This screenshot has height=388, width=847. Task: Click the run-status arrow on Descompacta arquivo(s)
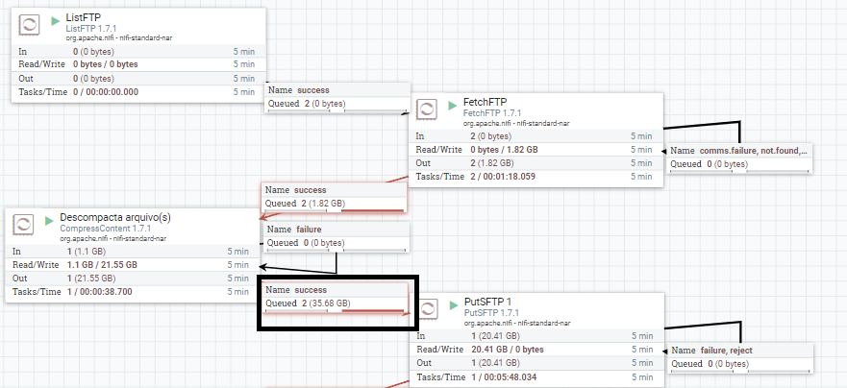click(49, 220)
